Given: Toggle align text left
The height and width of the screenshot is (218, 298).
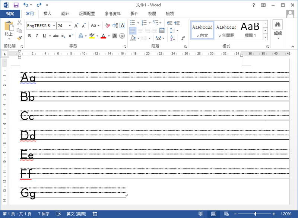Looking at the screenshot, I should click(x=133, y=30).
